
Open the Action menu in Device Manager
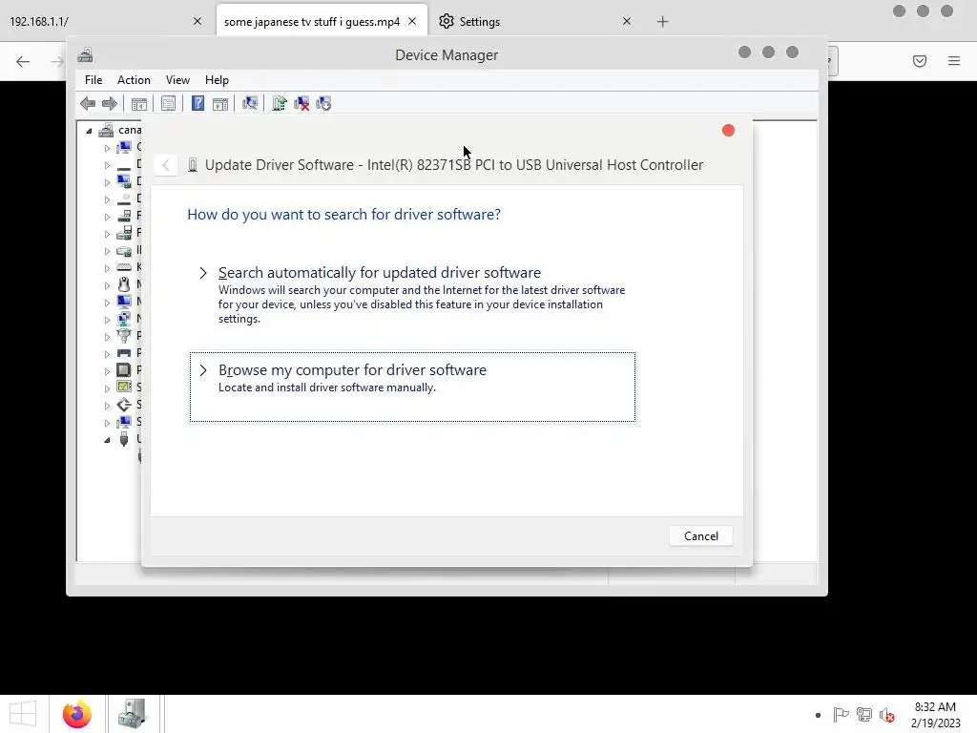coord(134,80)
